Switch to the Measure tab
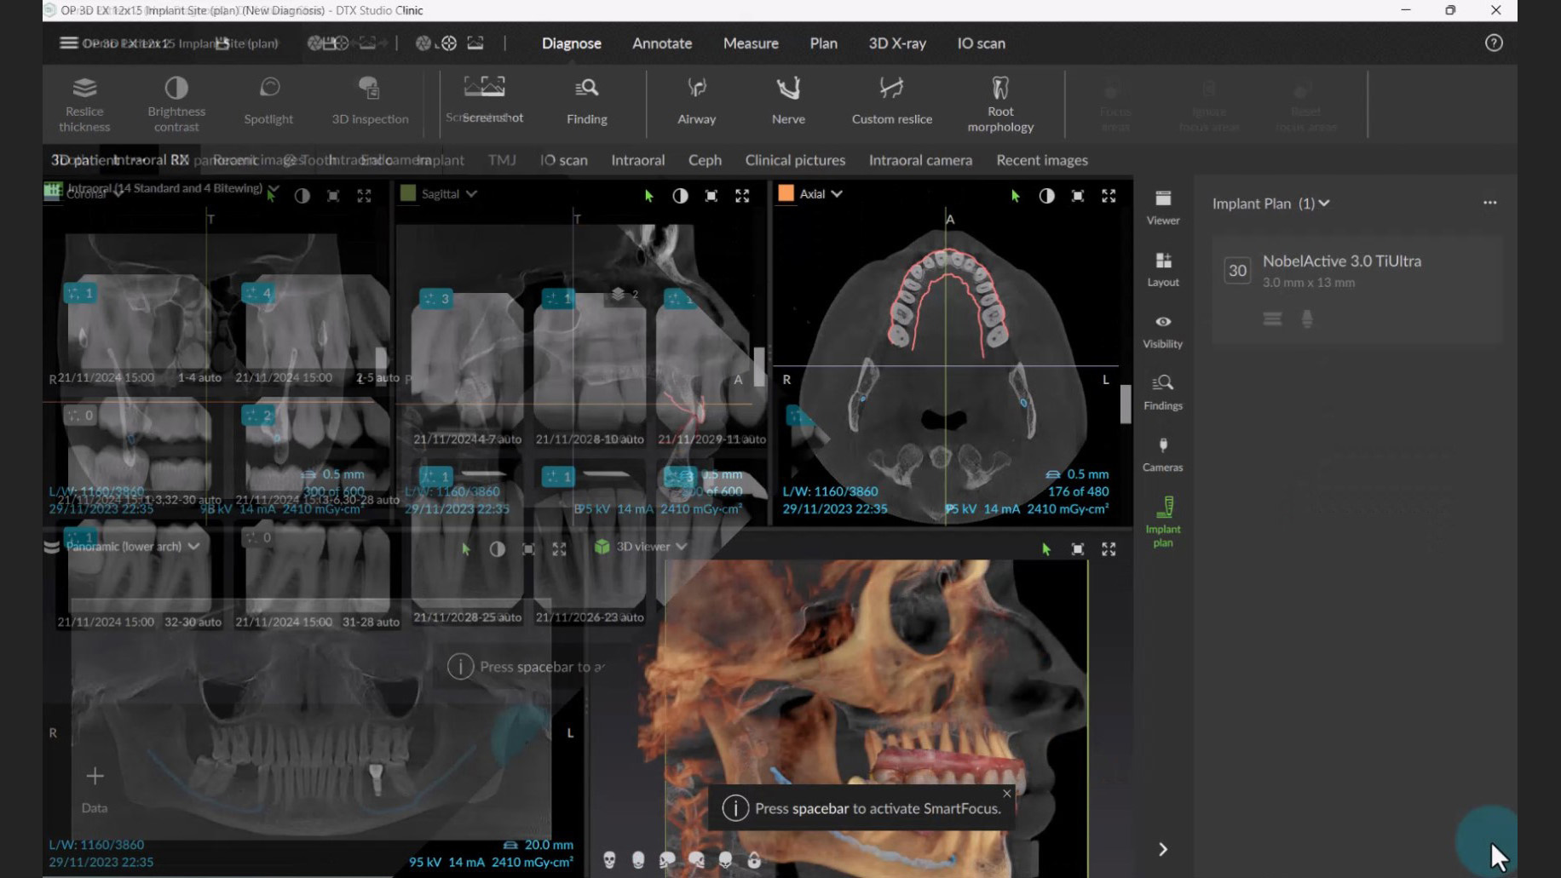Screen dimensions: 1561x878 tap(751, 43)
